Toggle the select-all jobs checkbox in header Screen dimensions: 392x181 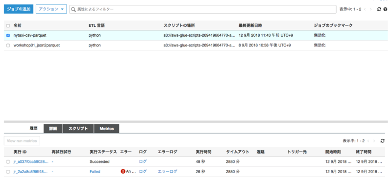click(x=8, y=26)
